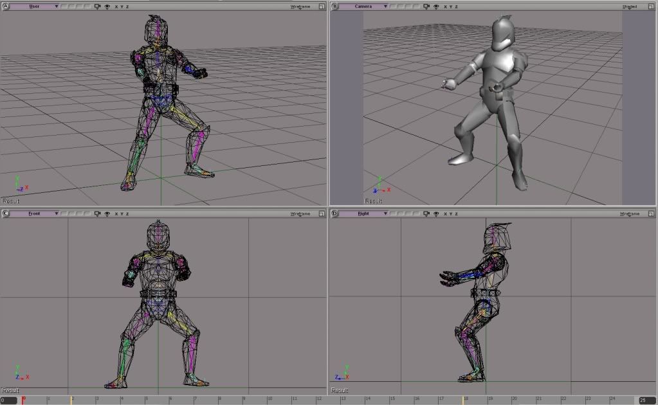The image size is (658, 405).
Task: Click the last memo camera box in viewport B
Action: point(416,6)
